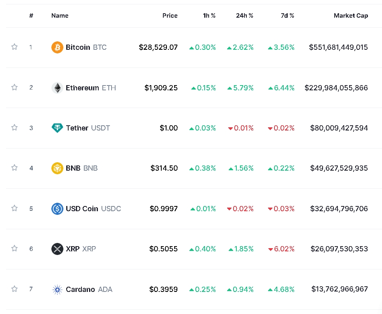Sort by 24h % change header
The width and height of the screenshot is (382, 314).
[244, 16]
